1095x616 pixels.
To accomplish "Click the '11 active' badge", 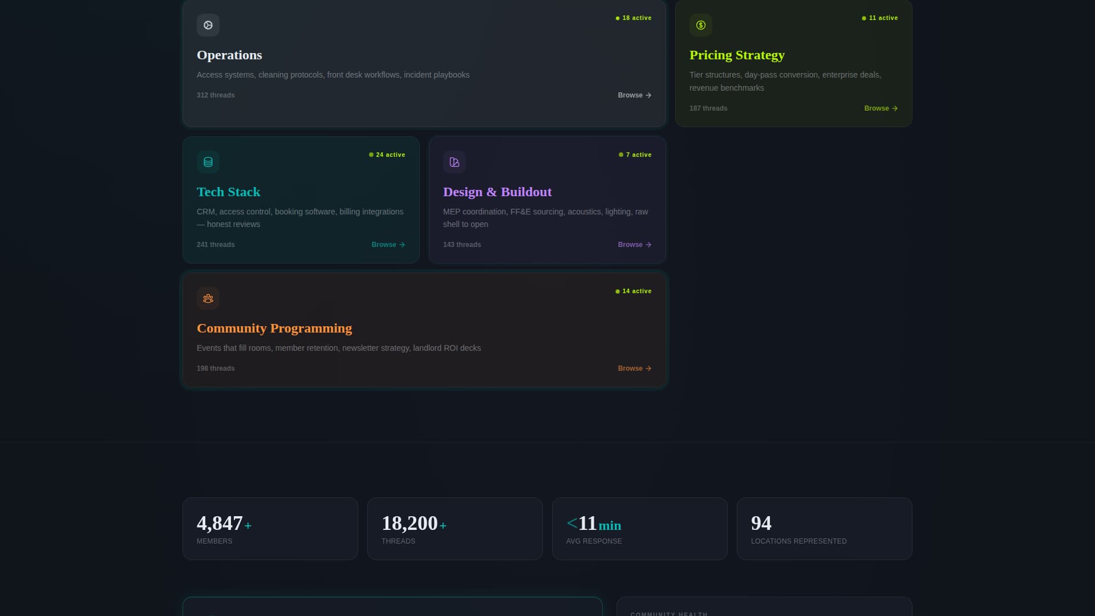I will pyautogui.click(x=880, y=18).
